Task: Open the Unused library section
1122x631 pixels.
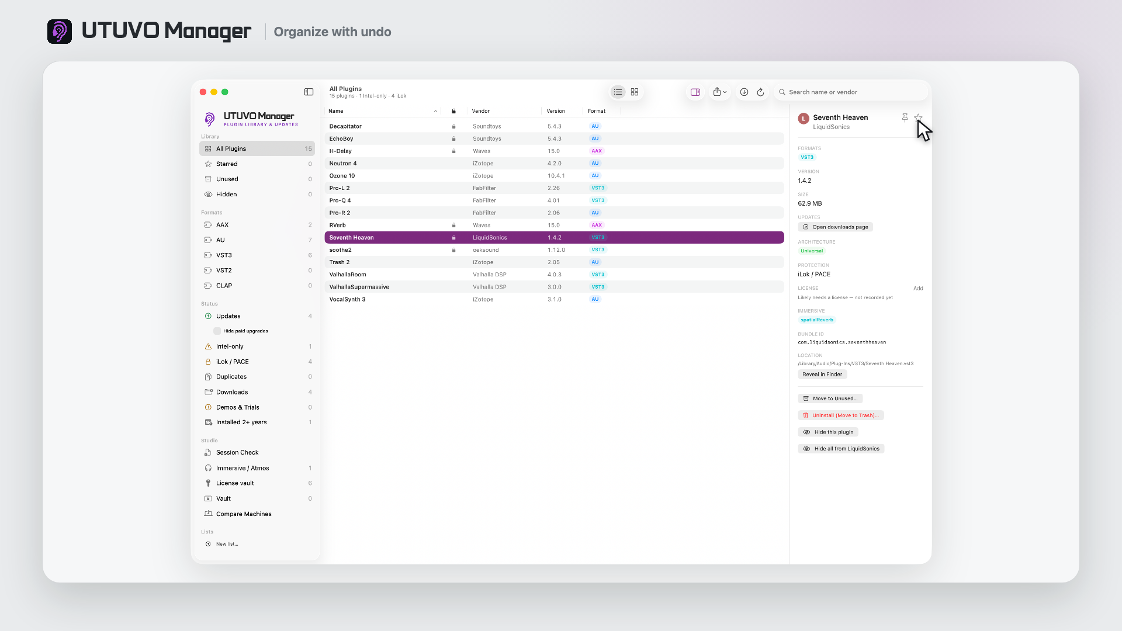Action: tap(257, 179)
